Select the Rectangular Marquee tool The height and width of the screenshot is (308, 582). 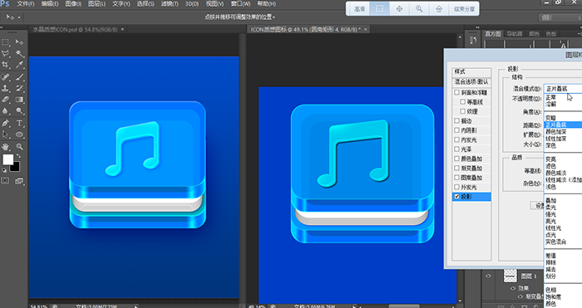6,42
